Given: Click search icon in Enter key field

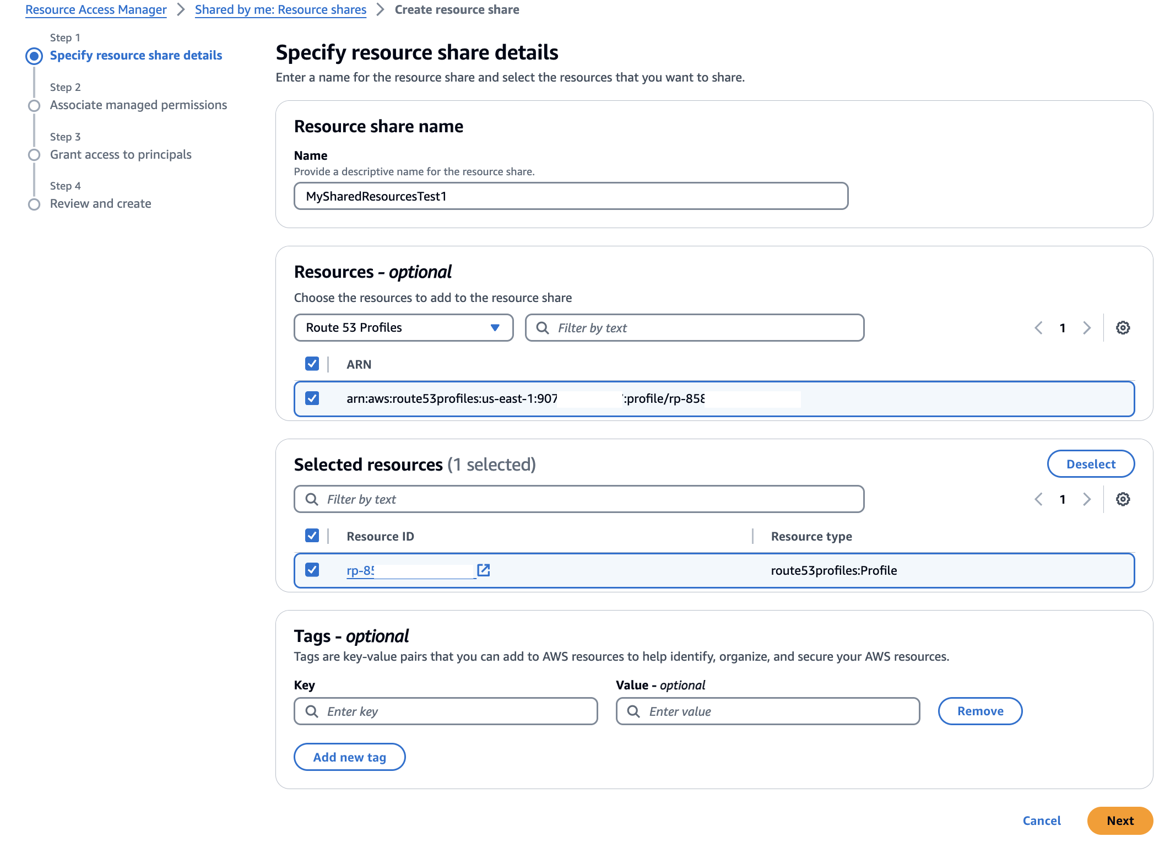Looking at the screenshot, I should point(312,711).
